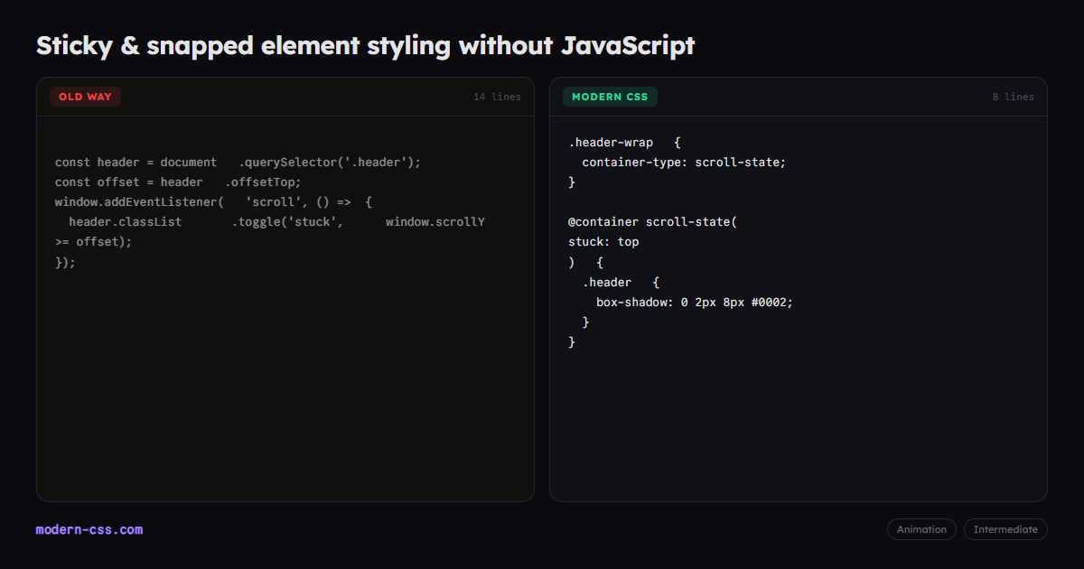Select the Animation tag

click(921, 529)
